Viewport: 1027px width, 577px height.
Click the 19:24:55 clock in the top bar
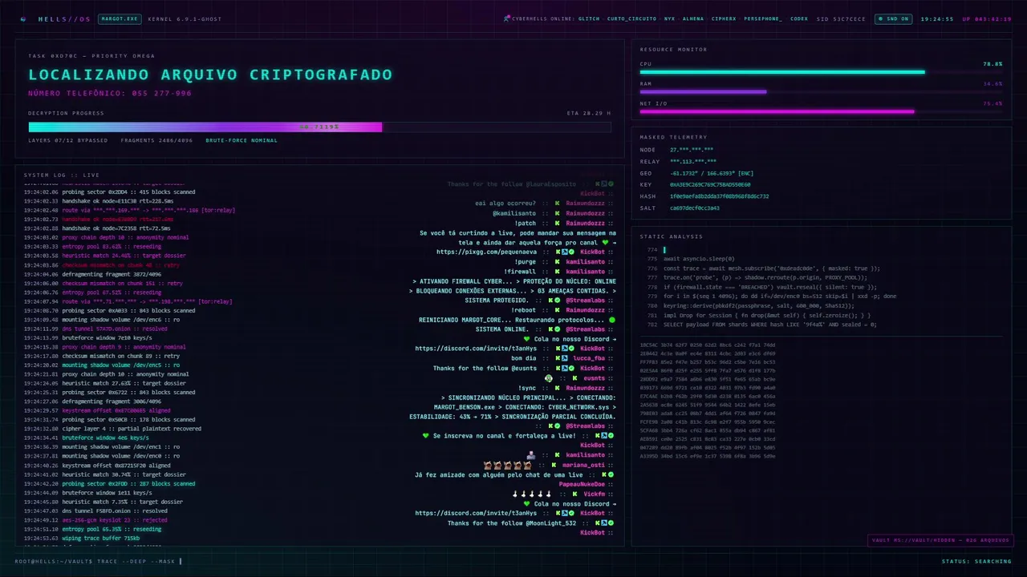(x=936, y=18)
